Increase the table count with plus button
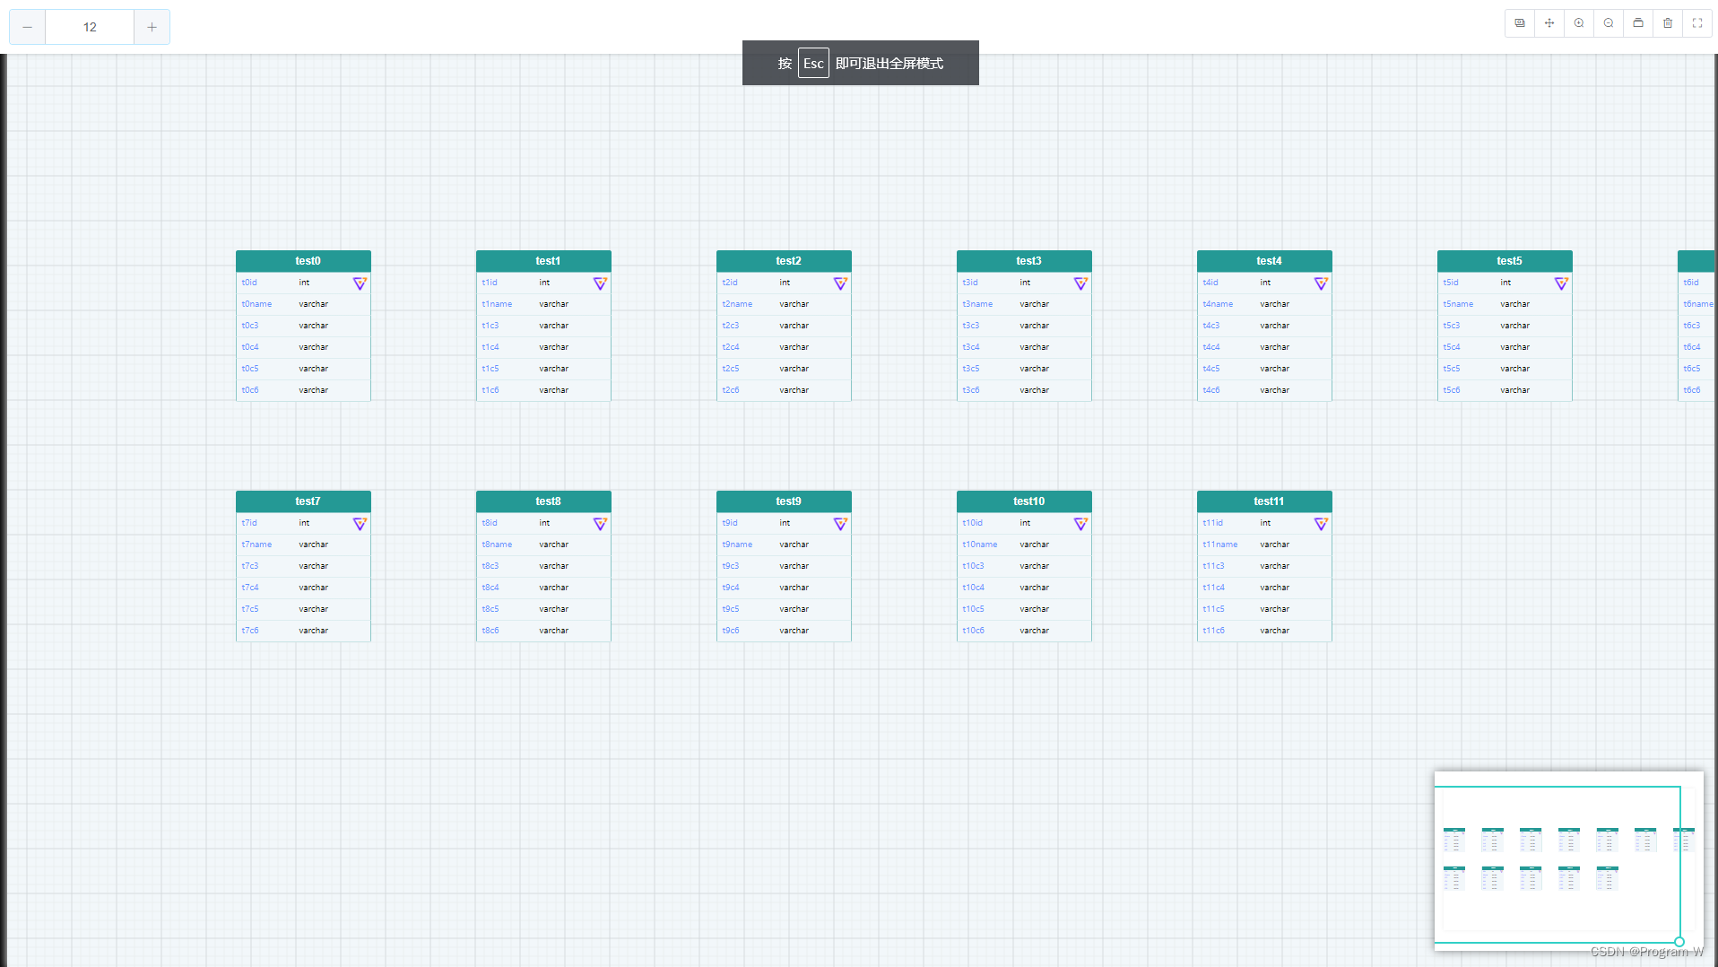The height and width of the screenshot is (967, 1718). pyautogui.click(x=152, y=27)
